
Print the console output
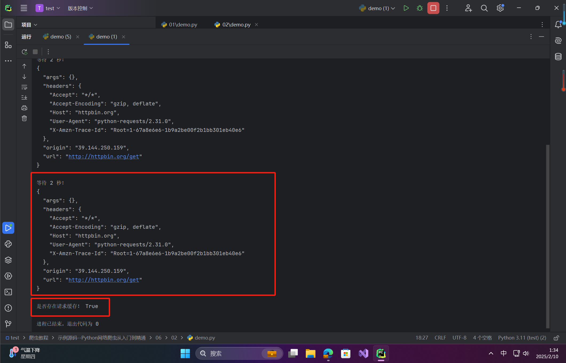(24, 108)
